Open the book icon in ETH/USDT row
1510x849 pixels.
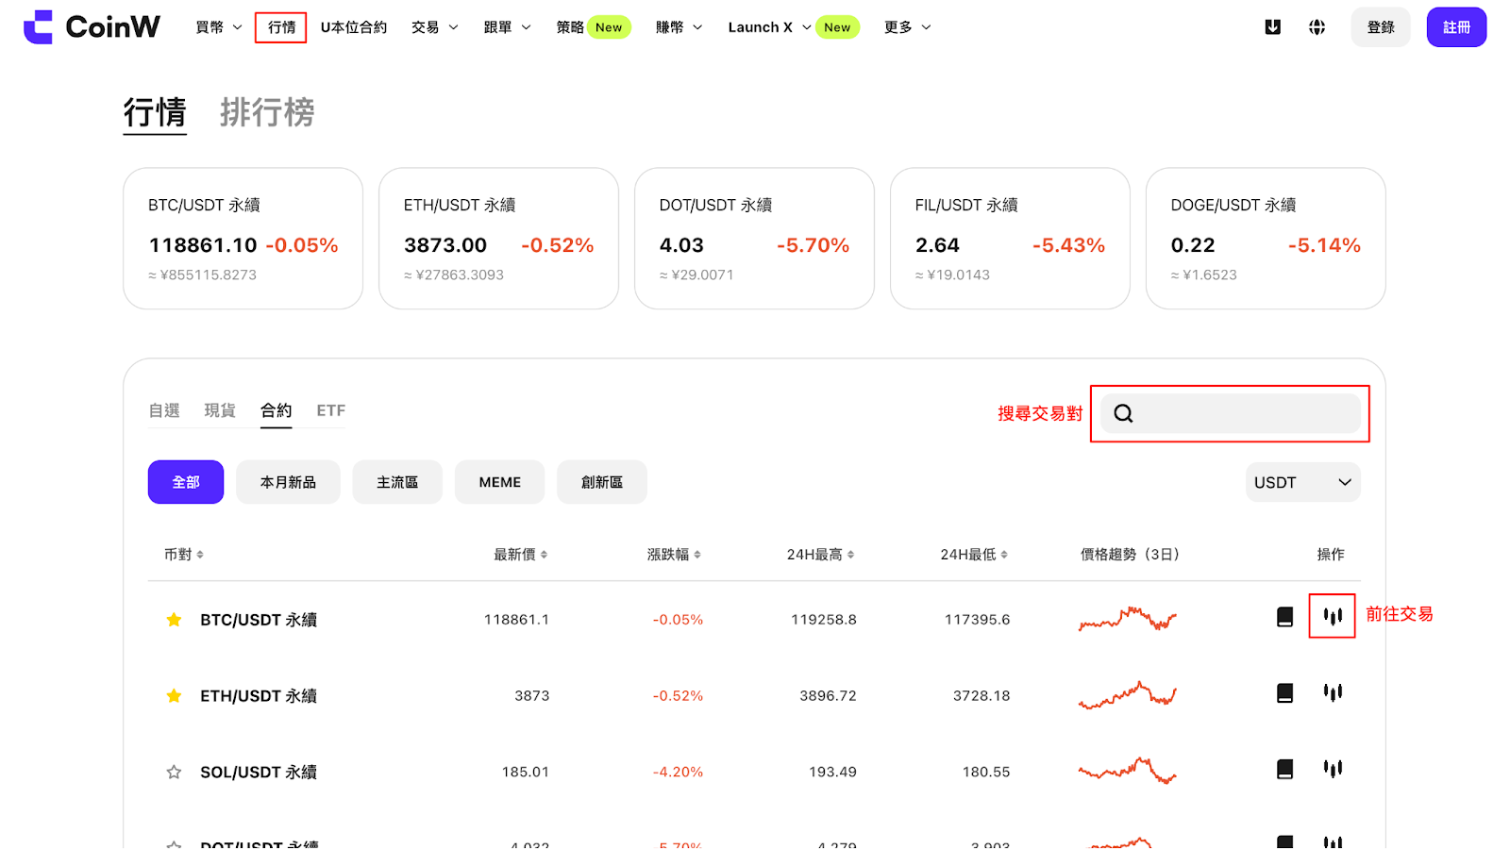point(1284,693)
